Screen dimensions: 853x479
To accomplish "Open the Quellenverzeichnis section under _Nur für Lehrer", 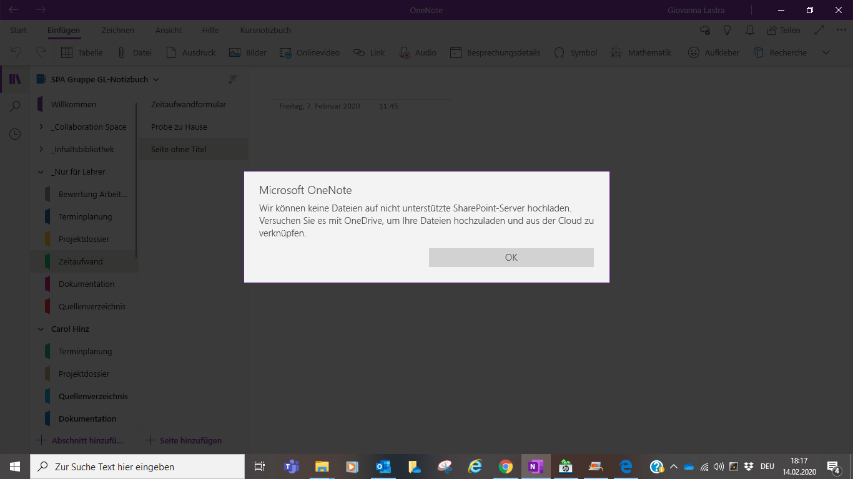I will pos(84,306).
